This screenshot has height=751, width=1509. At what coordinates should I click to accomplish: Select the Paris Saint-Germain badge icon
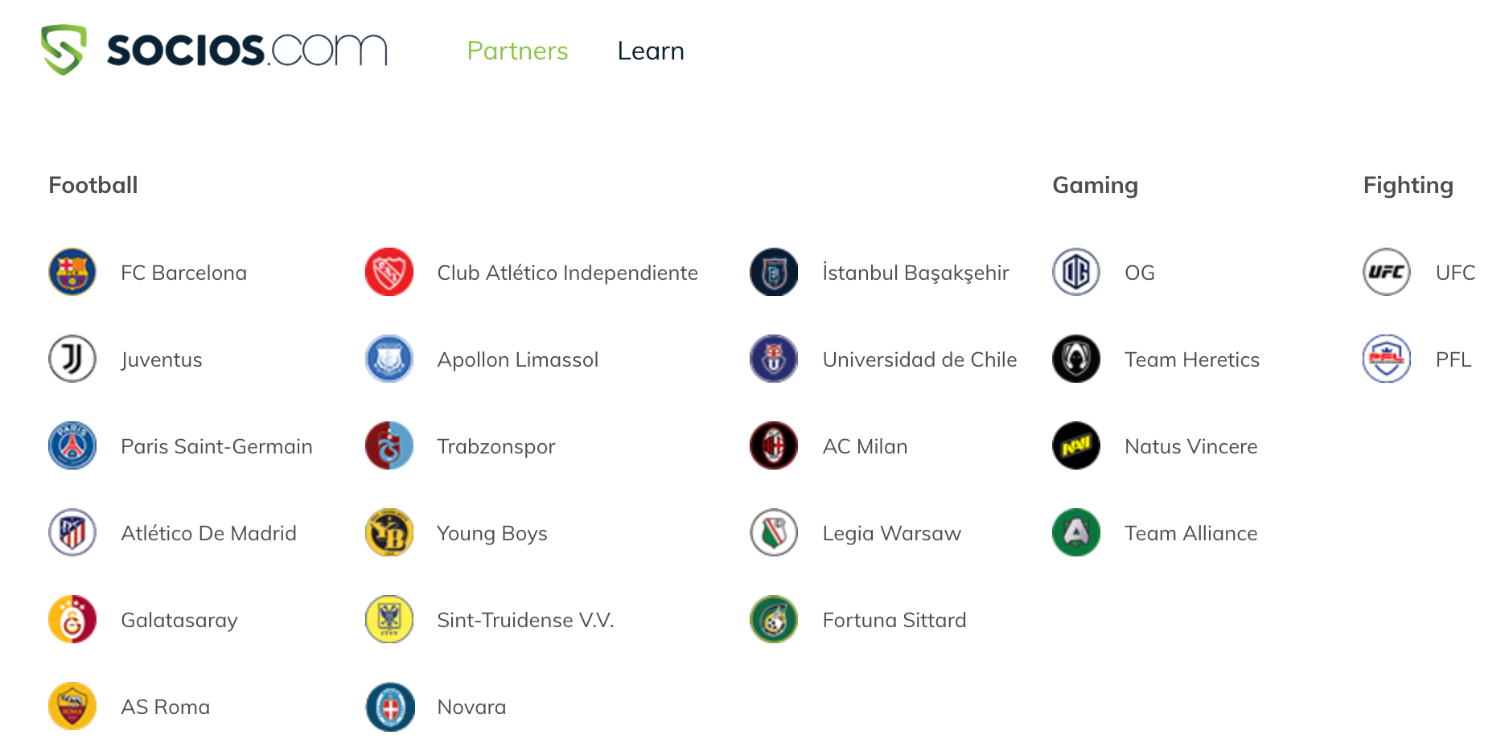click(72, 445)
